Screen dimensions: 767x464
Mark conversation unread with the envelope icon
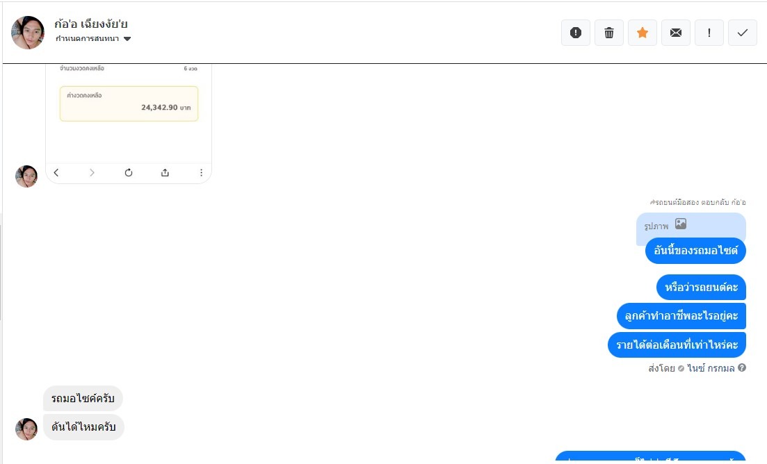tap(676, 33)
